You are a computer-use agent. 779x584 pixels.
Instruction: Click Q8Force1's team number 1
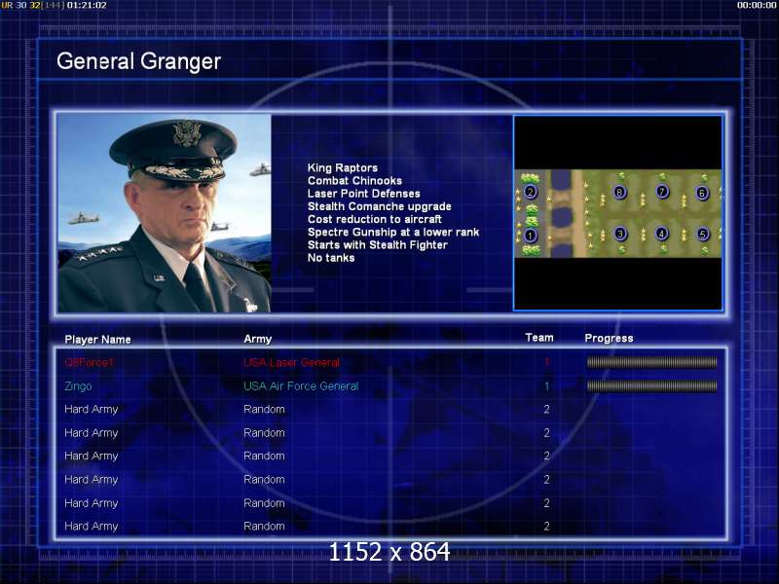547,362
